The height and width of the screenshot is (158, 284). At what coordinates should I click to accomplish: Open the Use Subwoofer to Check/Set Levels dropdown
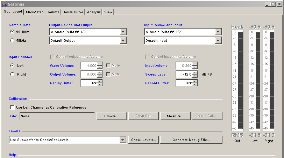[123, 140]
